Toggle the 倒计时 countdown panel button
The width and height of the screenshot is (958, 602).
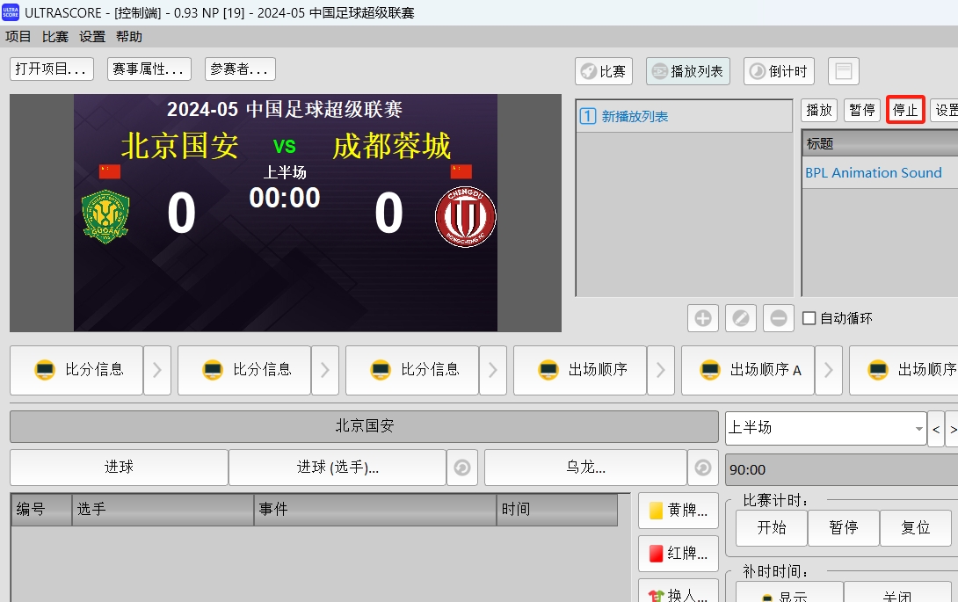pos(779,71)
